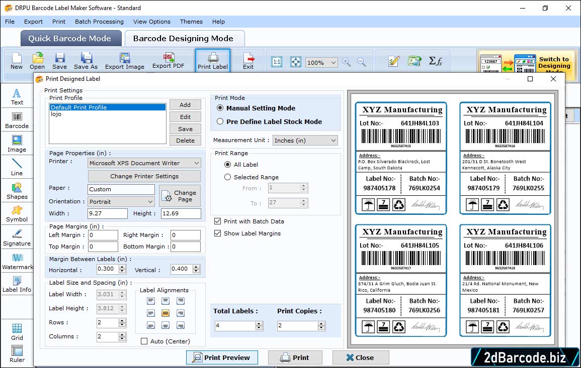
Task: Click Change Printer Settings button
Action: pyautogui.click(x=144, y=176)
